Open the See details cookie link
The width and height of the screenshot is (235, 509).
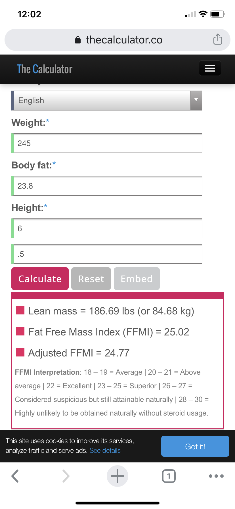[105, 450]
